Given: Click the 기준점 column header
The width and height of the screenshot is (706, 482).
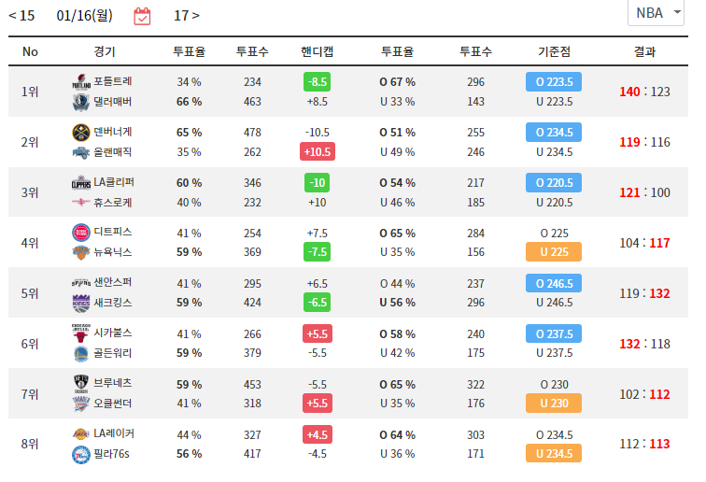Looking at the screenshot, I should point(554,51).
